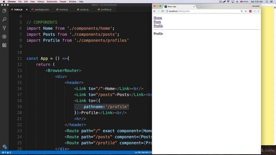Follow the Home link on the page

(x=158, y=18)
